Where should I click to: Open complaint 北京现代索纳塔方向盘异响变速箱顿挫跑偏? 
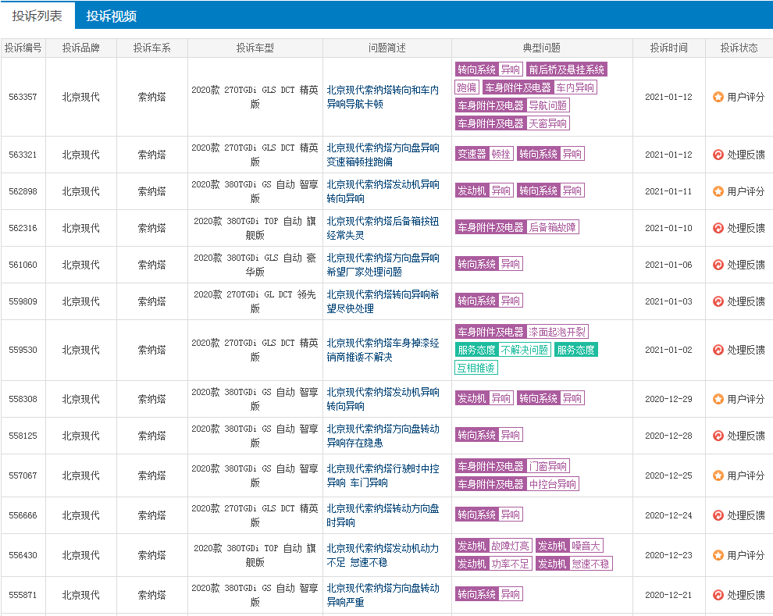[383, 155]
